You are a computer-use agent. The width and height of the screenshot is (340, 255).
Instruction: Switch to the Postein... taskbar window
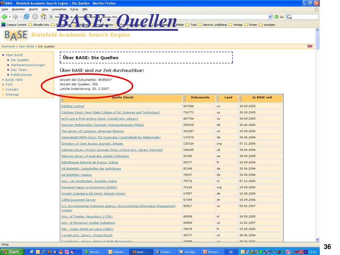164,252
